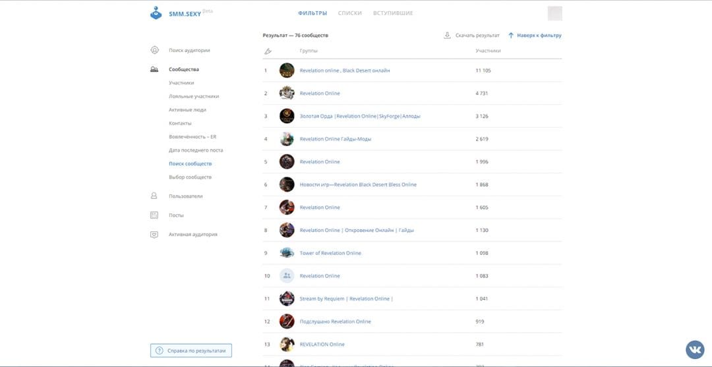Select Пользователи in sidebar
This screenshot has height=367, width=712.
click(x=186, y=196)
